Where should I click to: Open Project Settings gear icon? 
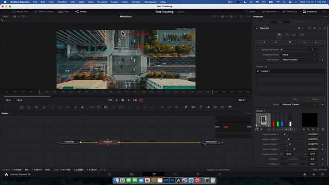(322, 174)
